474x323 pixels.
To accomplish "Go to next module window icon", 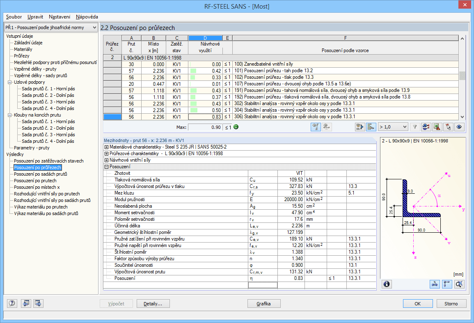I will 38,303.
